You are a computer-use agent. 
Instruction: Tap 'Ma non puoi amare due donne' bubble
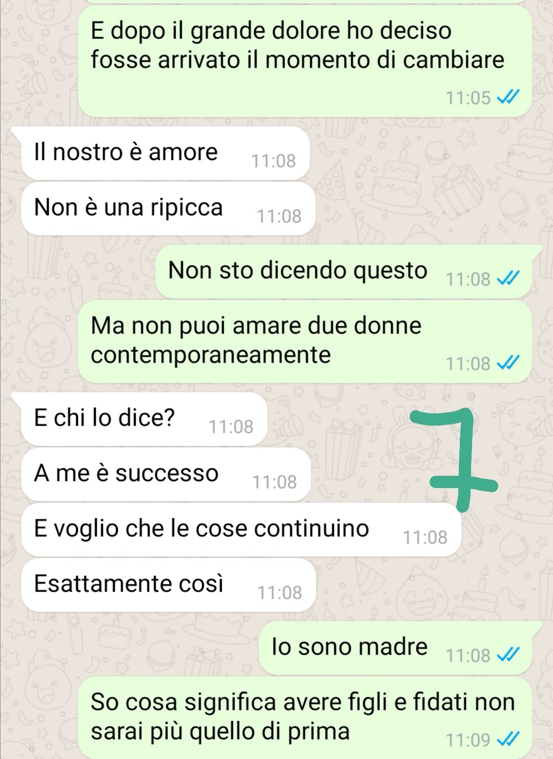pyautogui.click(x=305, y=342)
